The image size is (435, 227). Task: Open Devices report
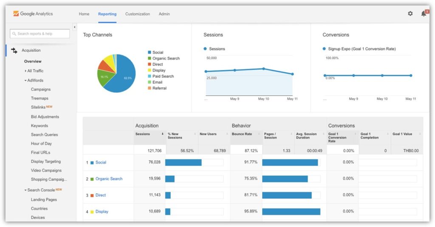38,217
